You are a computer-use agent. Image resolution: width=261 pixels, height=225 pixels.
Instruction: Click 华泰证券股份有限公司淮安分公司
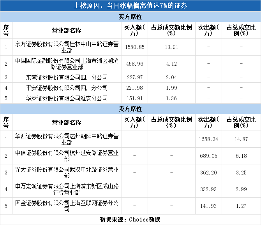67,98
